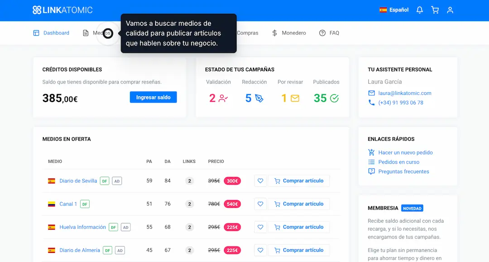Call the assistant phone number link
Viewport: 489px width, 262px height.
point(401,103)
